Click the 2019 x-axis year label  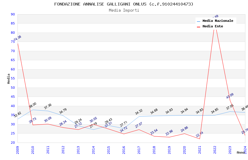169,150
